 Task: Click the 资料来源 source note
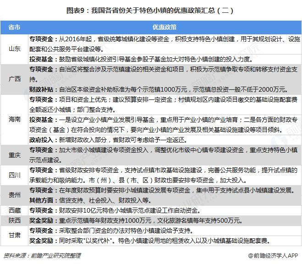tap(42, 256)
